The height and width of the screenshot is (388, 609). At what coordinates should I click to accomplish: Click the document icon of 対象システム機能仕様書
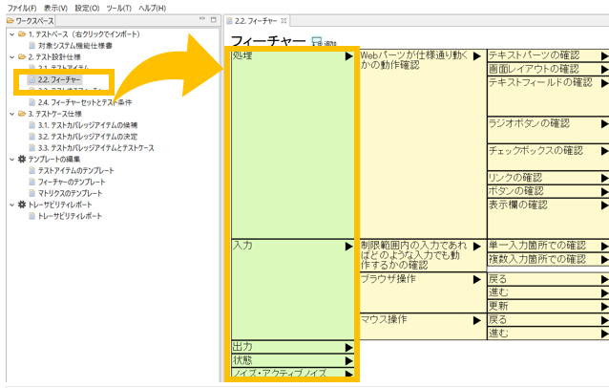[32, 46]
